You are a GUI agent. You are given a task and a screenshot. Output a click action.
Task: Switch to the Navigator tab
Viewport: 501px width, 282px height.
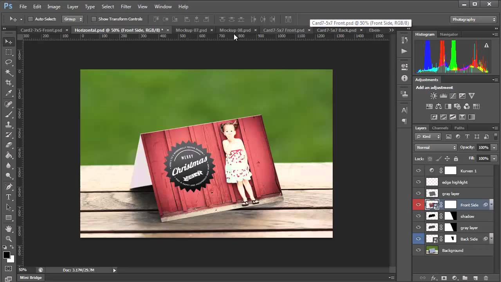tap(449, 34)
